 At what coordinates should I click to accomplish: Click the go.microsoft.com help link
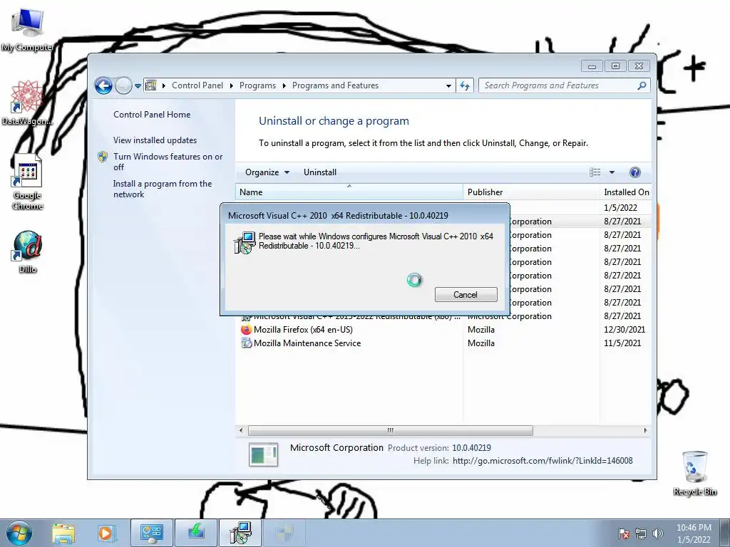tap(543, 461)
